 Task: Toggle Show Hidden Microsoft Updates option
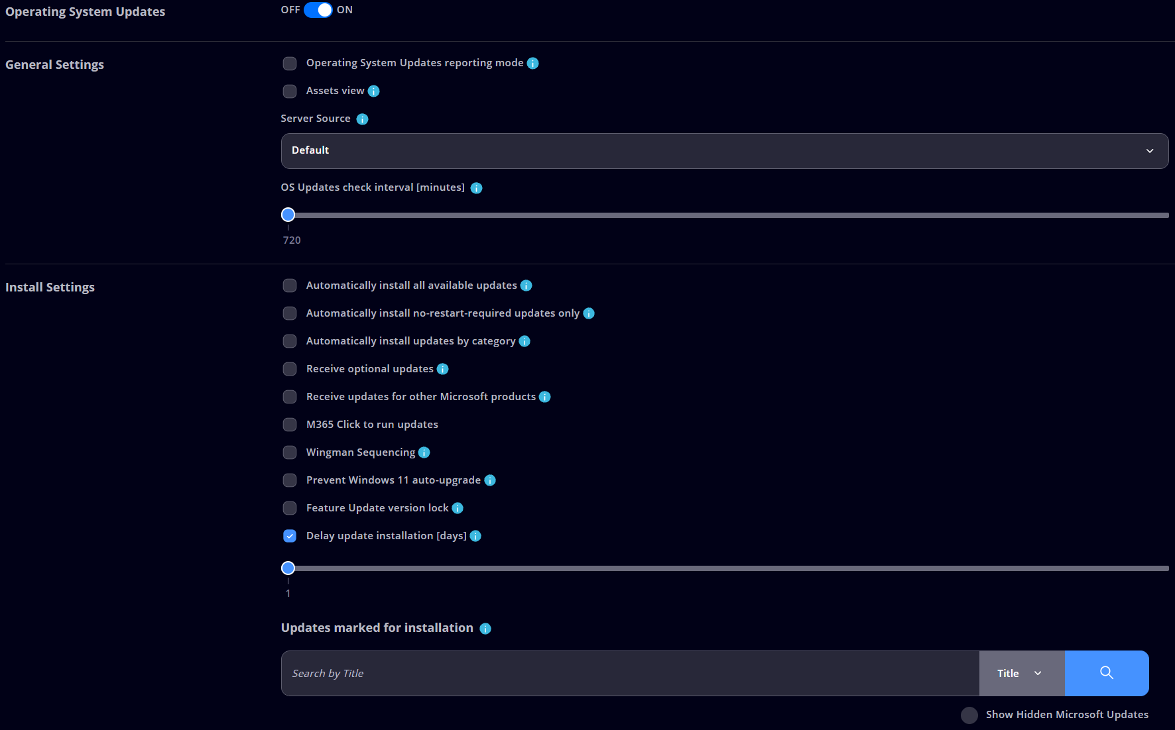[969, 715]
